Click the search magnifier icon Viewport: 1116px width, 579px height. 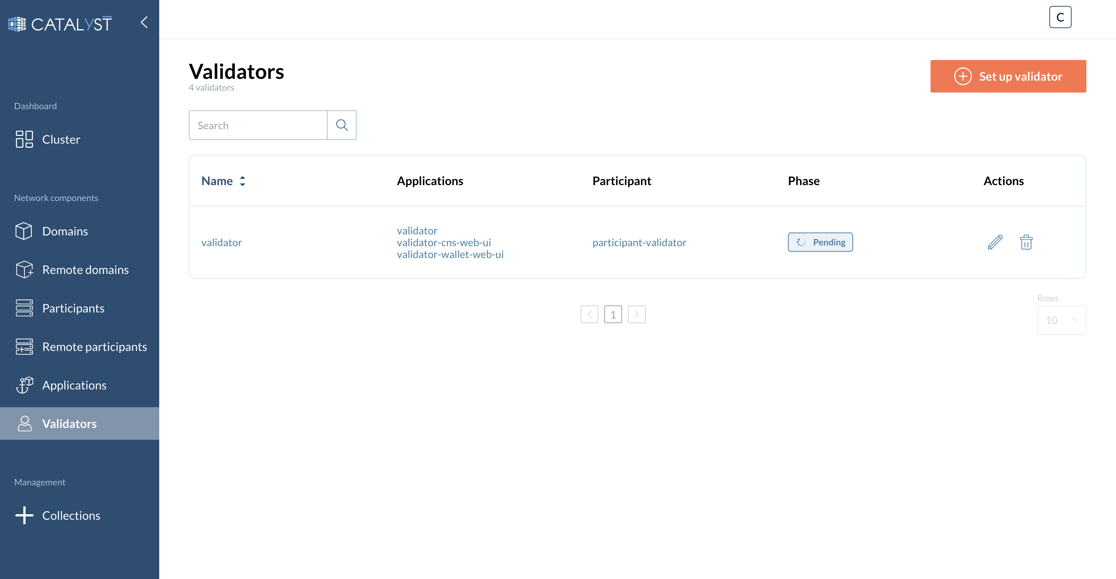[x=342, y=125]
